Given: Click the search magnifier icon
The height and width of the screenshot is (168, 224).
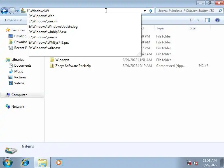Looking at the screenshot, I should (220, 11).
